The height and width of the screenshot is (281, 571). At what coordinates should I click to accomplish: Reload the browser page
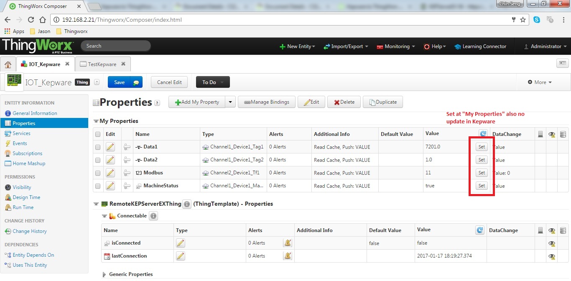31,20
